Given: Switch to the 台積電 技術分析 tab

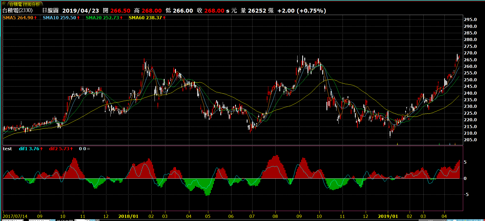Looking at the screenshot, I should pyautogui.click(x=24, y=4).
